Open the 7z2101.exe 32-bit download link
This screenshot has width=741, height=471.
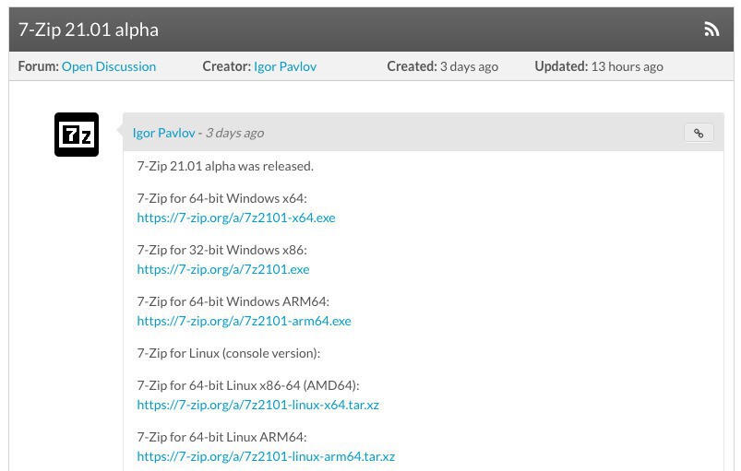pyautogui.click(x=223, y=269)
